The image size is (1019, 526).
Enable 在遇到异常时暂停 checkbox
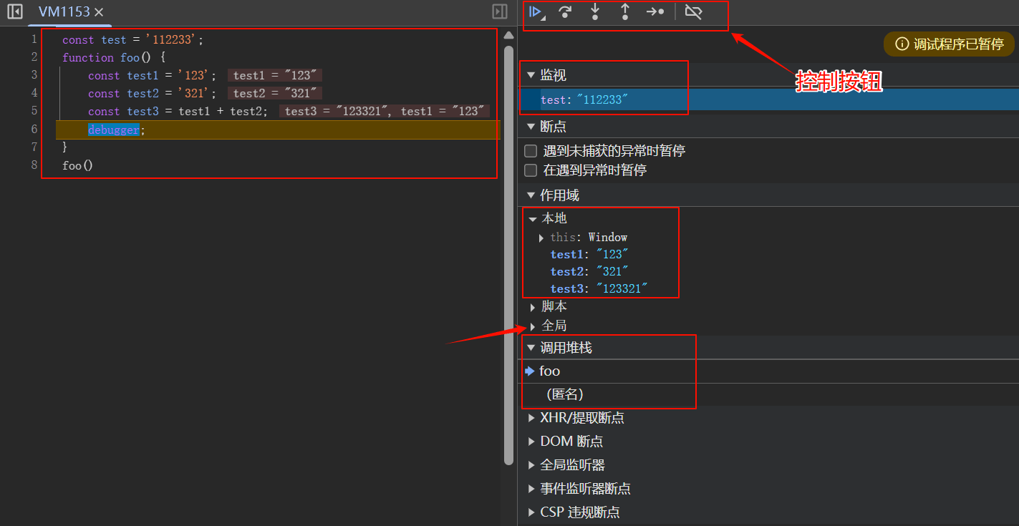531,170
